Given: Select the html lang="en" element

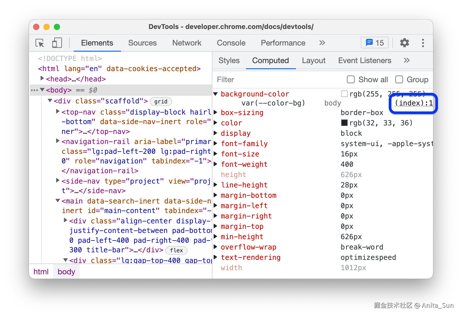Looking at the screenshot, I should (119, 69).
